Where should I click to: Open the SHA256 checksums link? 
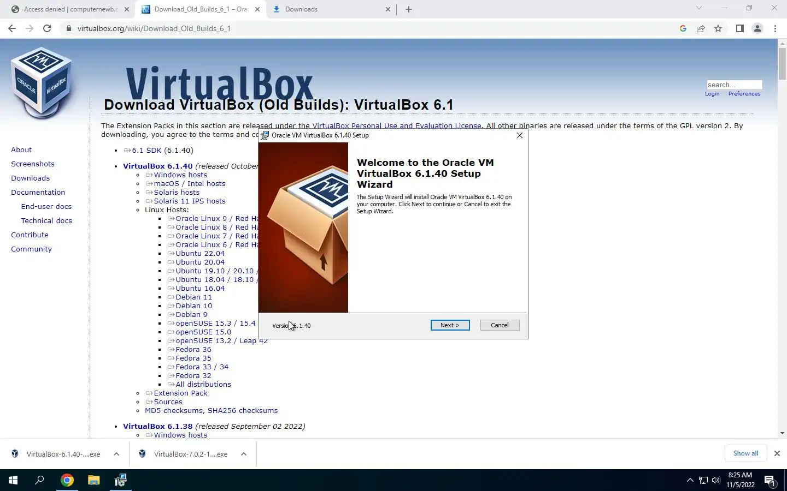pyautogui.click(x=243, y=411)
